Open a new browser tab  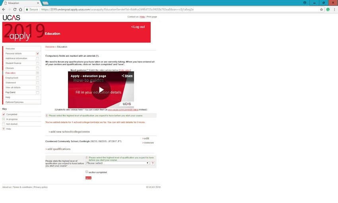[45, 3]
